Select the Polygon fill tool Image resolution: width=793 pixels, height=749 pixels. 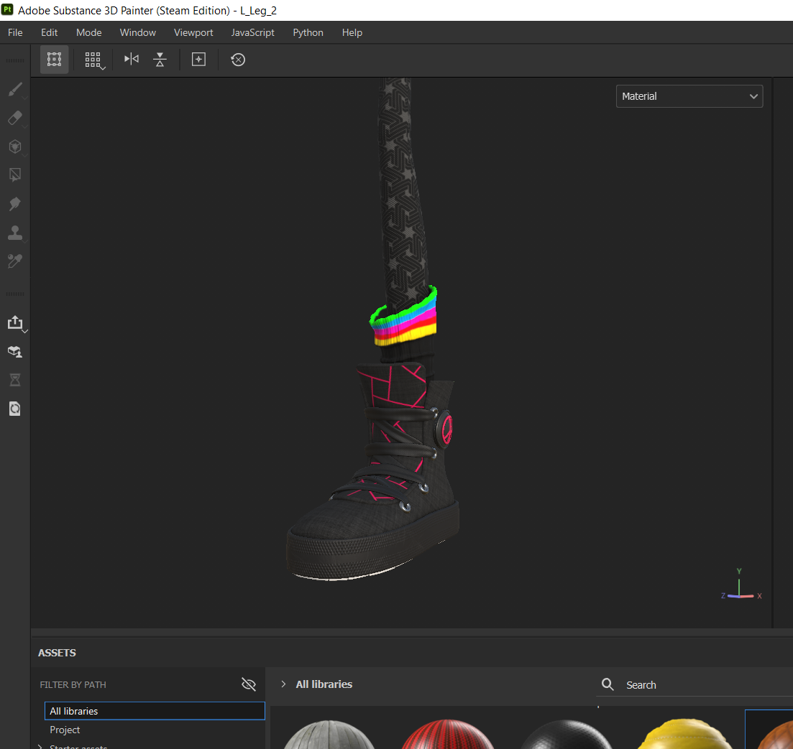coord(15,175)
